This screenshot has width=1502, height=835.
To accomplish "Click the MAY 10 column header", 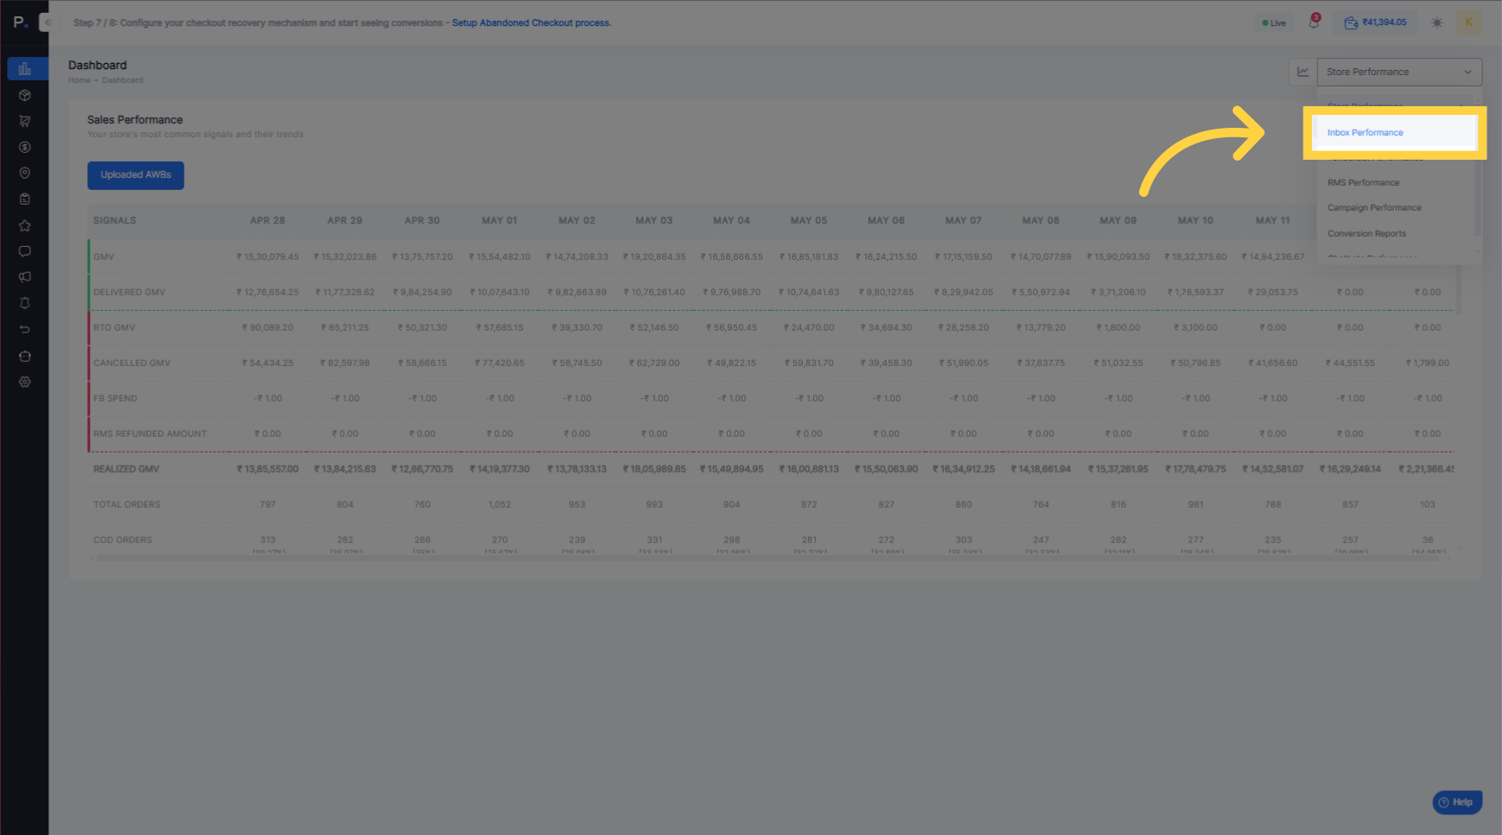I will [x=1196, y=221].
